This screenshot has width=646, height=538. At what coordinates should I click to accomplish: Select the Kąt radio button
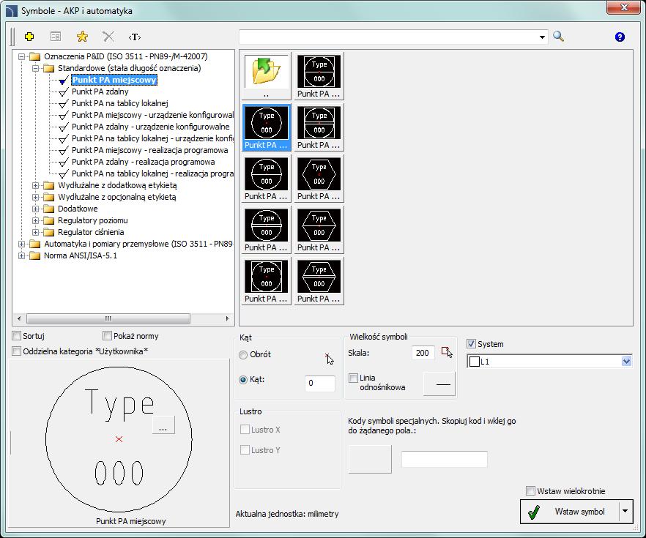(x=243, y=379)
